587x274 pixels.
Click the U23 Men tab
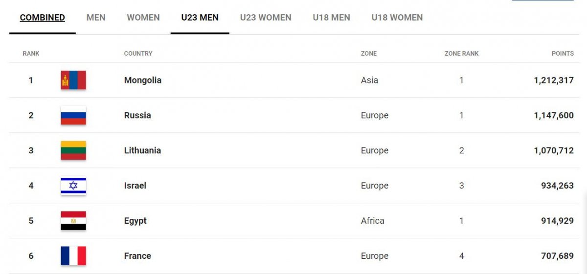point(200,18)
